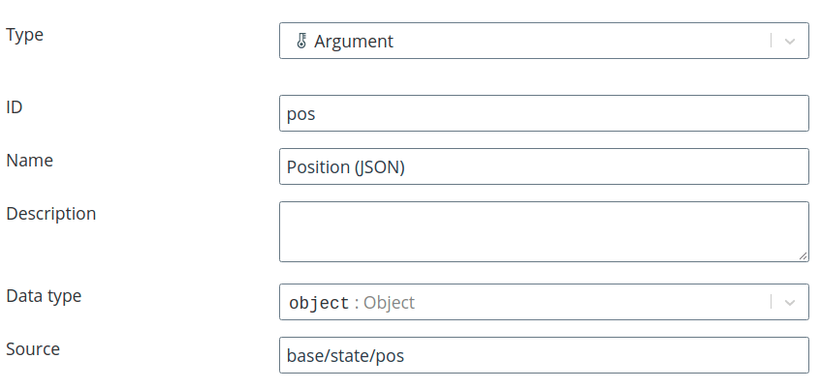Click the Type field label
The height and width of the screenshot is (389, 820).
point(24,35)
